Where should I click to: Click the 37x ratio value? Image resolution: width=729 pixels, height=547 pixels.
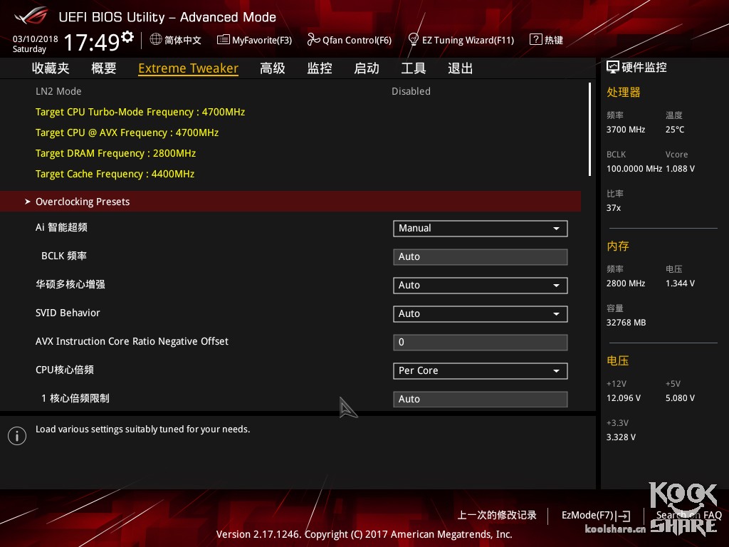click(614, 208)
